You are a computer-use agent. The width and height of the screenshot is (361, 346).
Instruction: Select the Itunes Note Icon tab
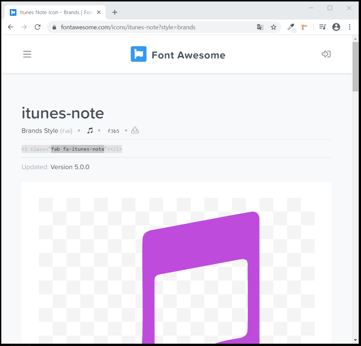(55, 12)
